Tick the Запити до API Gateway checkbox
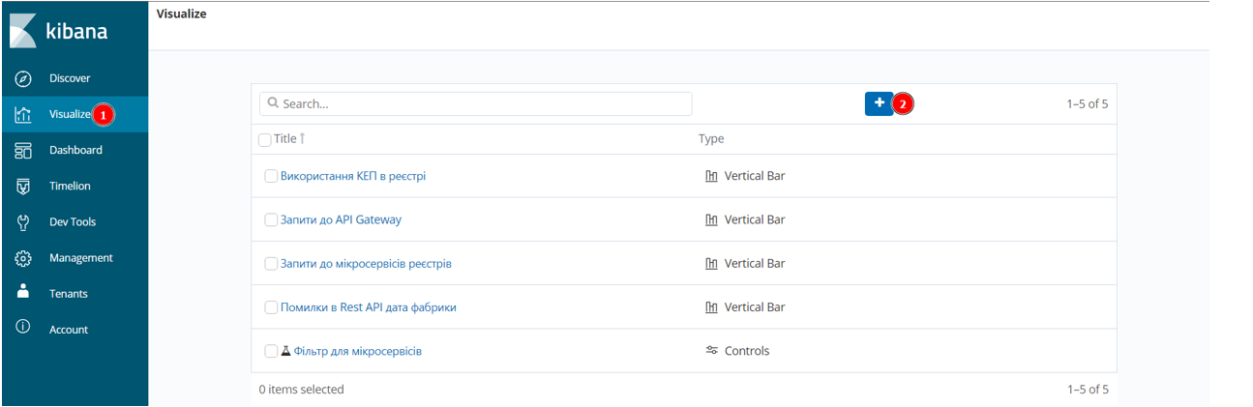 pos(271,219)
